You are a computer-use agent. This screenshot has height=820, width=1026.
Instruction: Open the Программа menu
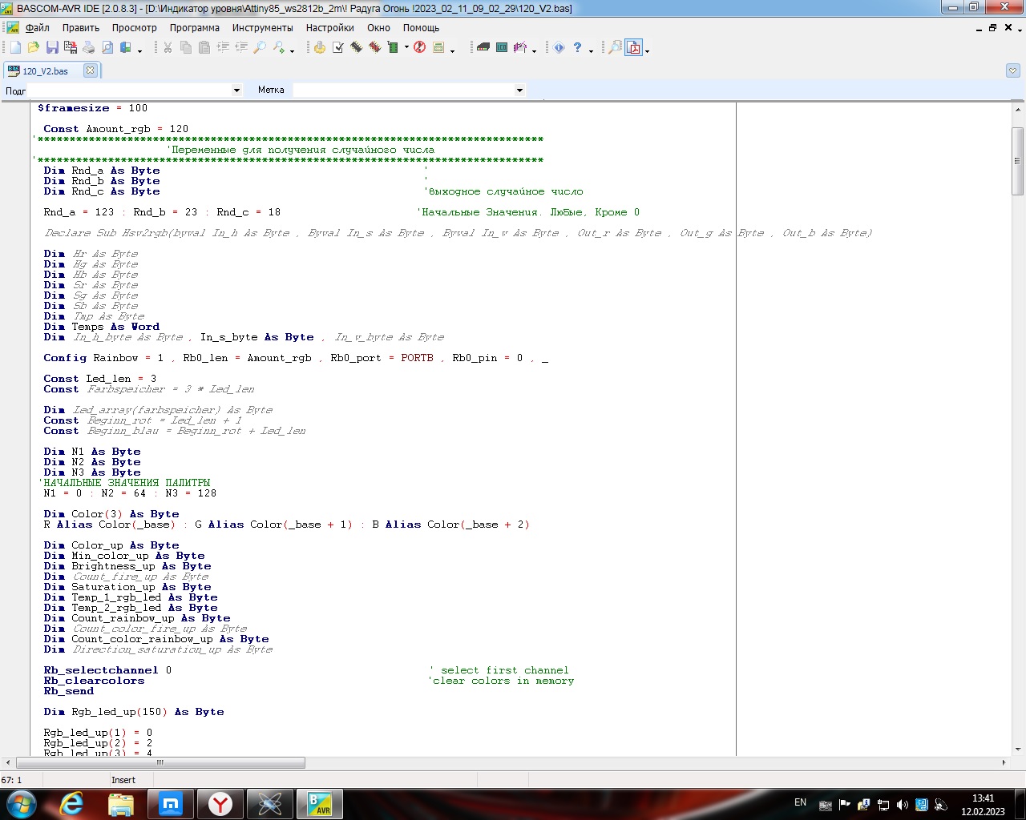pyautogui.click(x=195, y=27)
